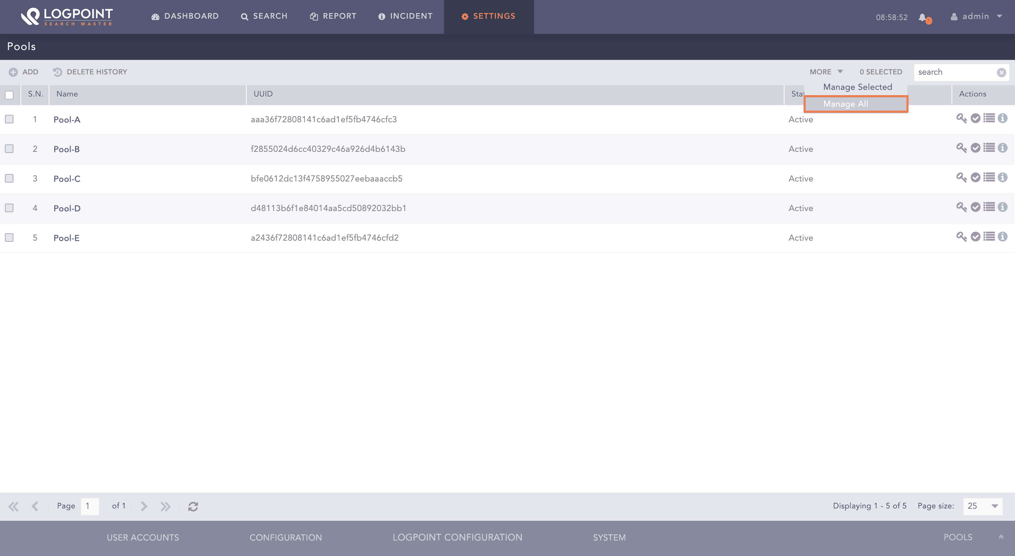Go to next page arrow
The image size is (1015, 556).
(144, 506)
